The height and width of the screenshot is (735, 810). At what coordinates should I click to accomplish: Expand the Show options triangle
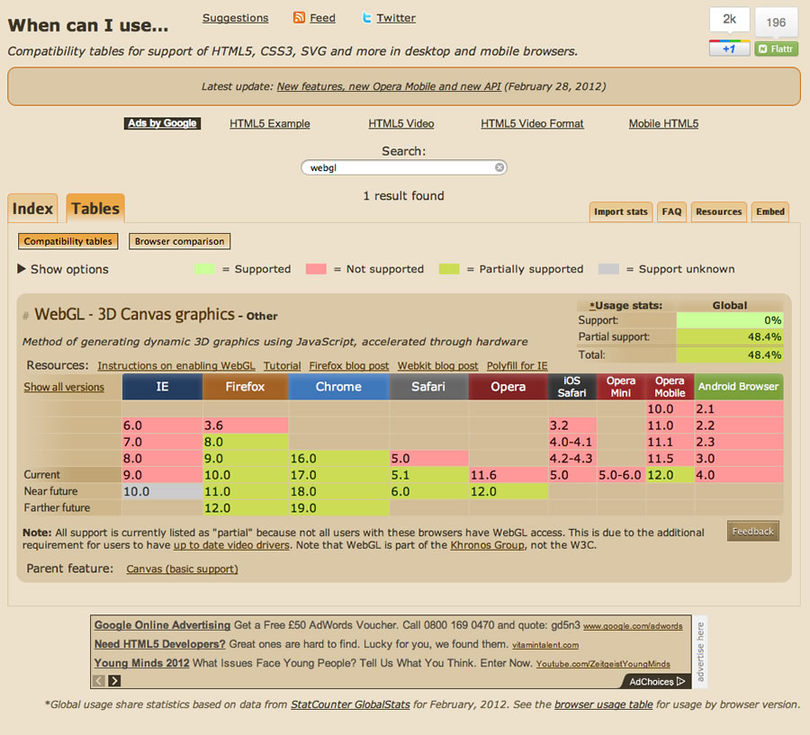point(22,269)
